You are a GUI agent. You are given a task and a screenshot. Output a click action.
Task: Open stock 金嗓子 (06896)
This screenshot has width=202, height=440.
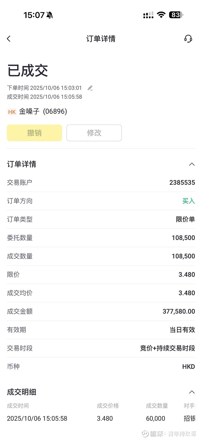pos(43,112)
